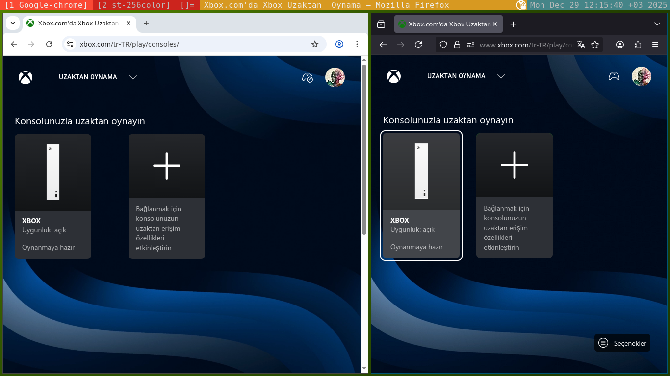Expand the UZAKTAN OYNAMA chevron in Chrome
This screenshot has height=376, width=670.
pos(133,77)
